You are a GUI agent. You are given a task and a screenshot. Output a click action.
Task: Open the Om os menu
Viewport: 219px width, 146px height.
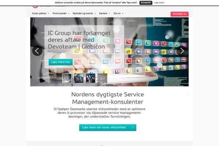tap(117, 14)
